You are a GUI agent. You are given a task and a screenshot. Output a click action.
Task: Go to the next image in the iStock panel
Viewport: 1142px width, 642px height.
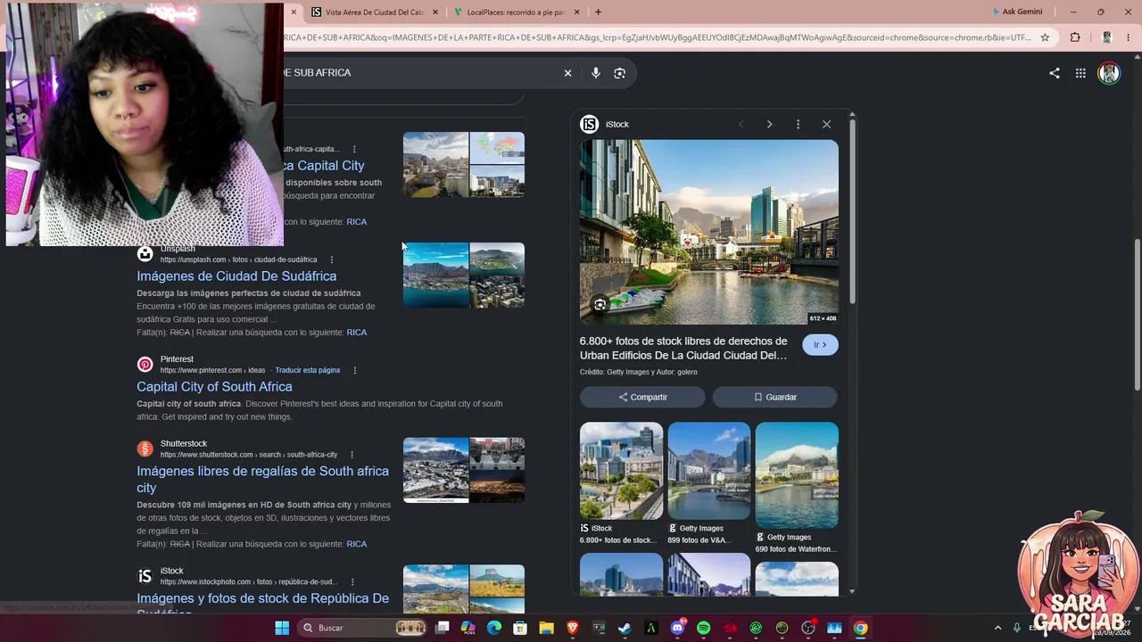coord(769,124)
